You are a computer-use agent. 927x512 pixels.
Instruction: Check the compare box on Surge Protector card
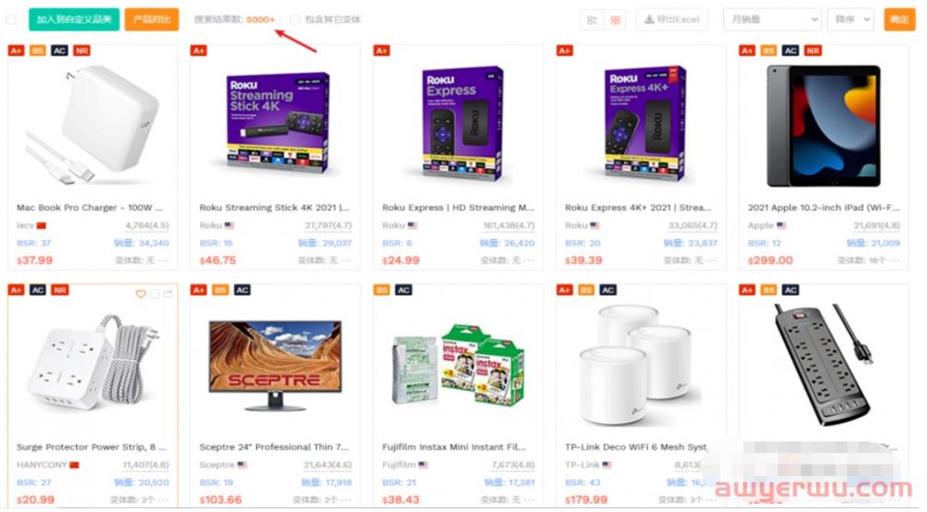(155, 294)
